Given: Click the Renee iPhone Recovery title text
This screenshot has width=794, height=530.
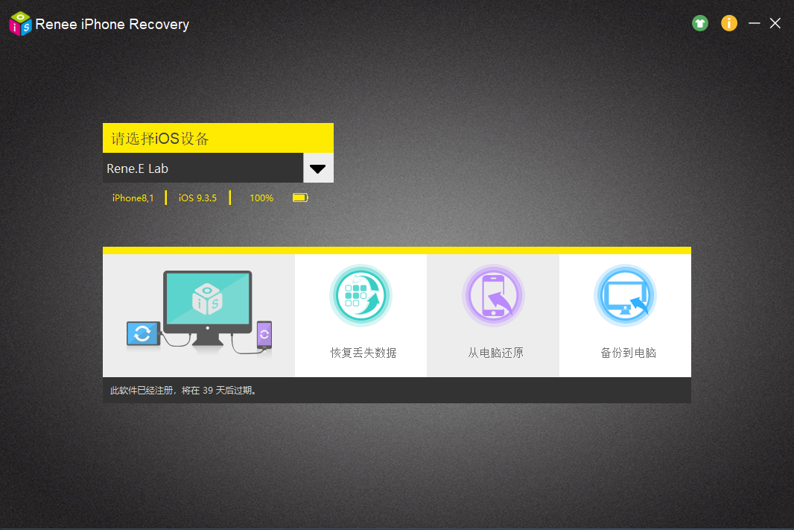Looking at the screenshot, I should coord(112,25).
